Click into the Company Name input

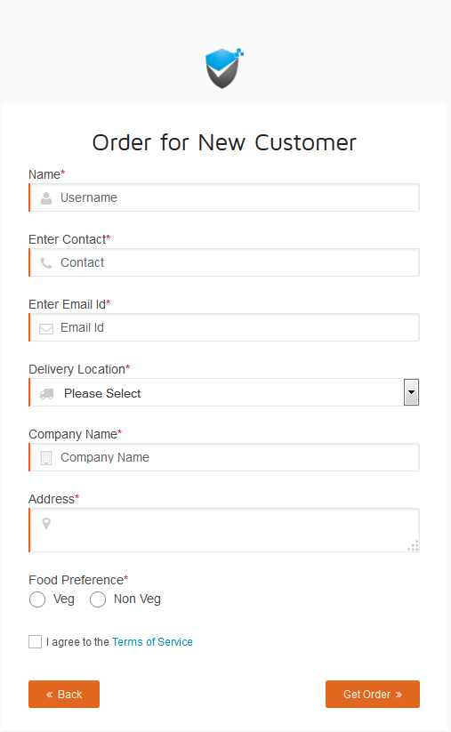pyautogui.click(x=224, y=457)
